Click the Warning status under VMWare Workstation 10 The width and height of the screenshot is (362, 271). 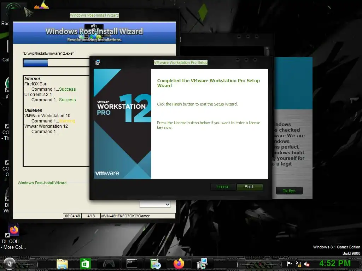[67, 121]
